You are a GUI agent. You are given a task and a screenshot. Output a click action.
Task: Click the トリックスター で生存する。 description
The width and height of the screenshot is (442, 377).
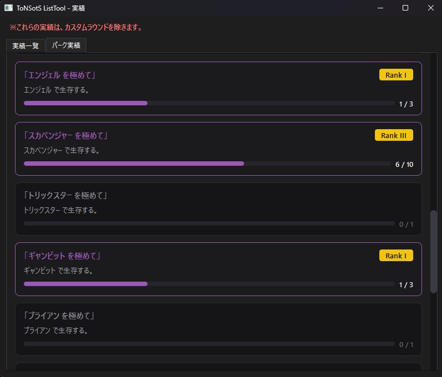coord(60,210)
